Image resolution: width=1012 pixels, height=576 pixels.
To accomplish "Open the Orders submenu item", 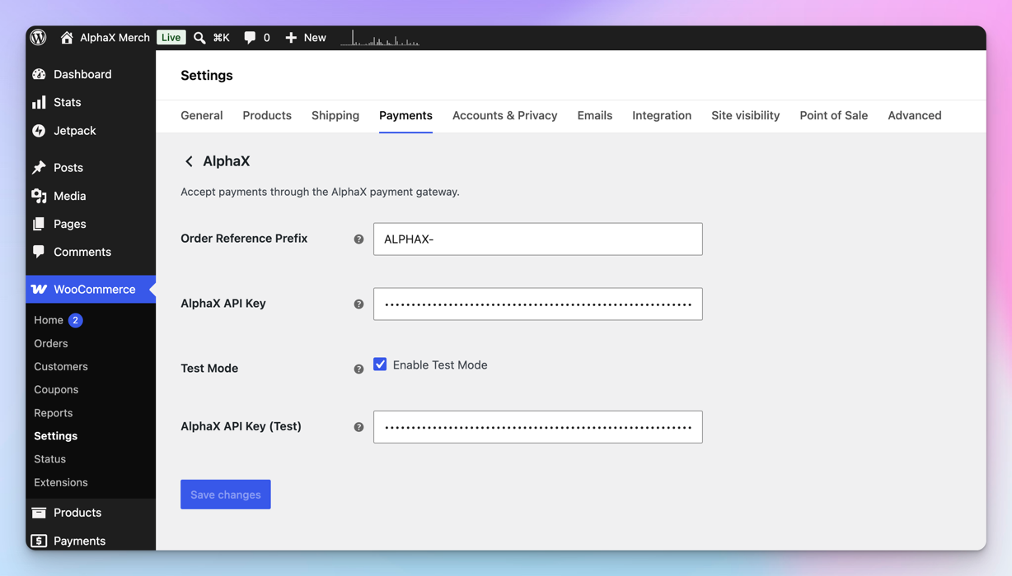I will coord(51,343).
